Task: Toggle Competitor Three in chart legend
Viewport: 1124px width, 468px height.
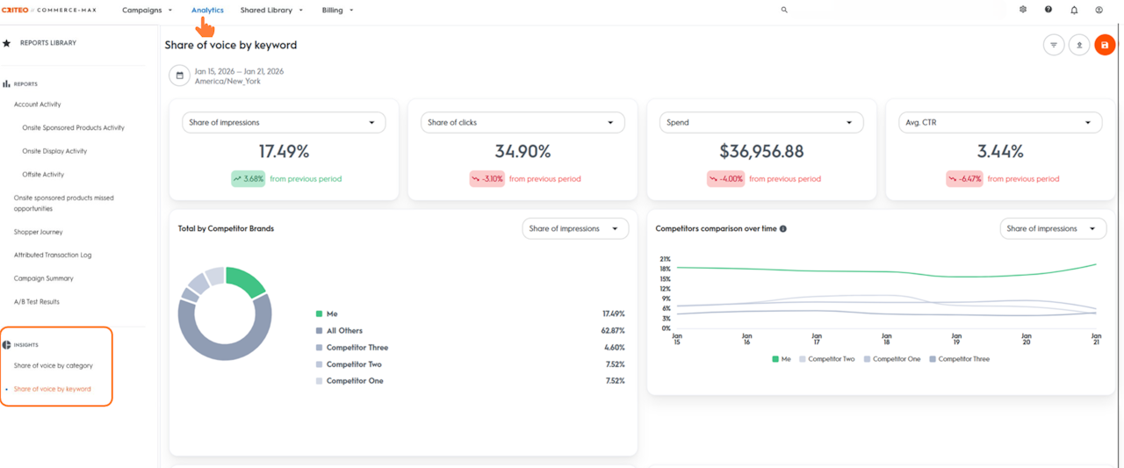Action: 958,359
